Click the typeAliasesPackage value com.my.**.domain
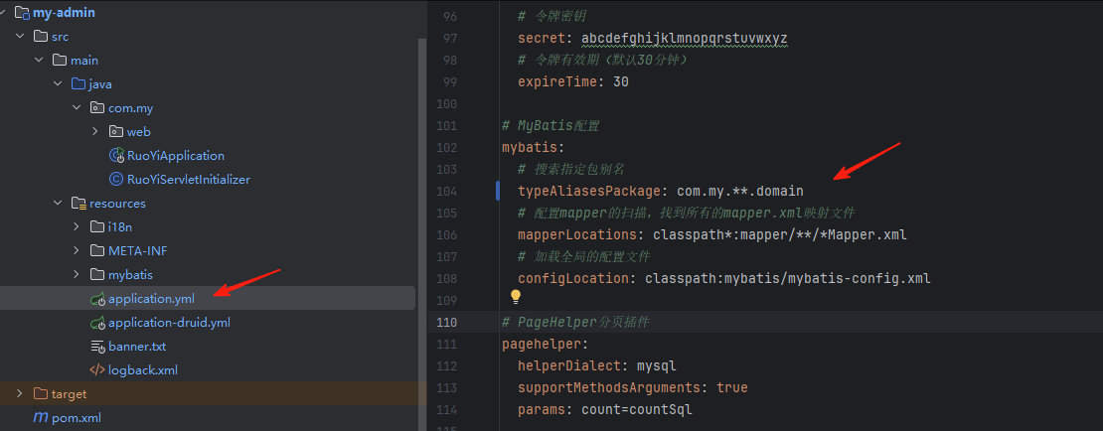The height and width of the screenshot is (431, 1103). (x=739, y=191)
